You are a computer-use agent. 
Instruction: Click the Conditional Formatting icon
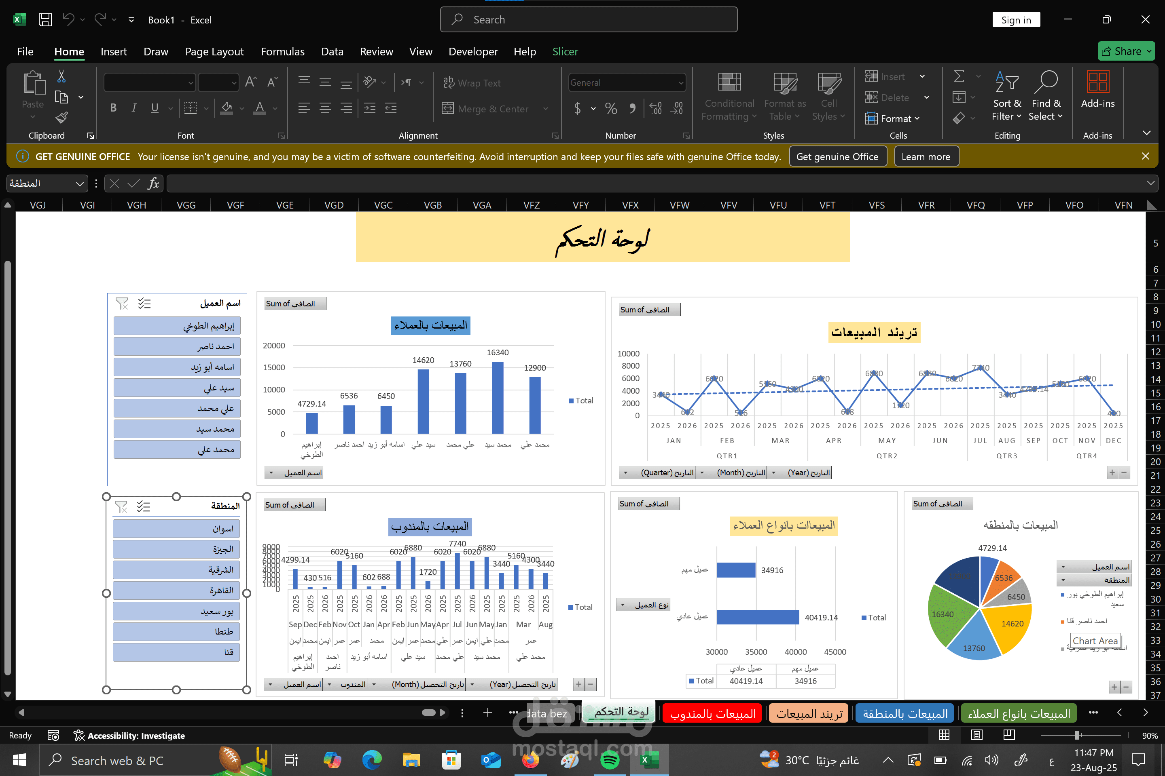click(x=729, y=82)
